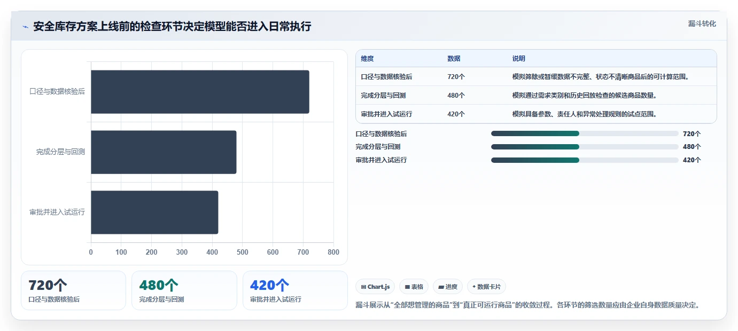The width and height of the screenshot is (738, 331).
Task: Click description starting 模拟剔除或暂缓数据不完整
Action: [601, 77]
